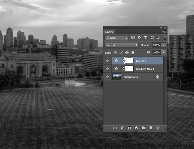Open the Layers panel flyout menu
Screen dimensions: 194x149
165,32
